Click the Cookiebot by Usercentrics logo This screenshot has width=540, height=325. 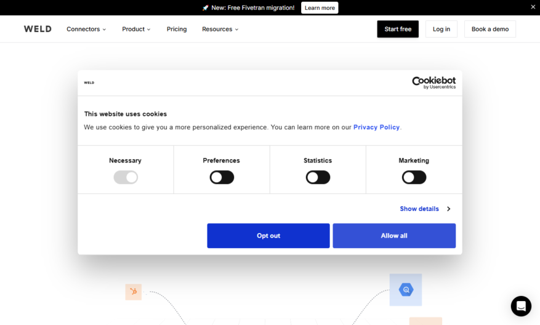[433, 82]
